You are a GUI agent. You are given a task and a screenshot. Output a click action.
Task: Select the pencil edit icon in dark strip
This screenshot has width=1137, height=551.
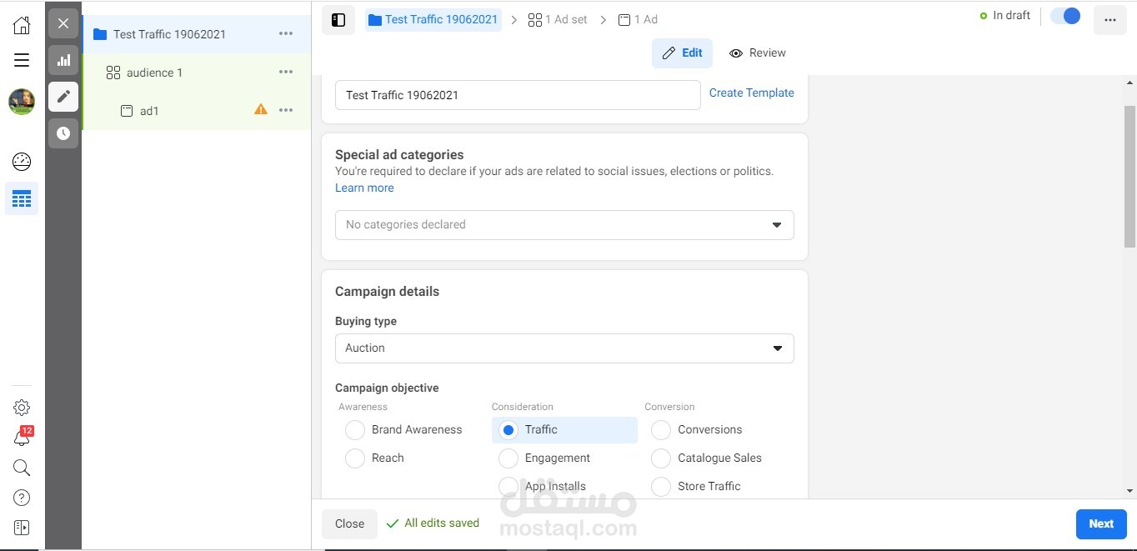(63, 97)
